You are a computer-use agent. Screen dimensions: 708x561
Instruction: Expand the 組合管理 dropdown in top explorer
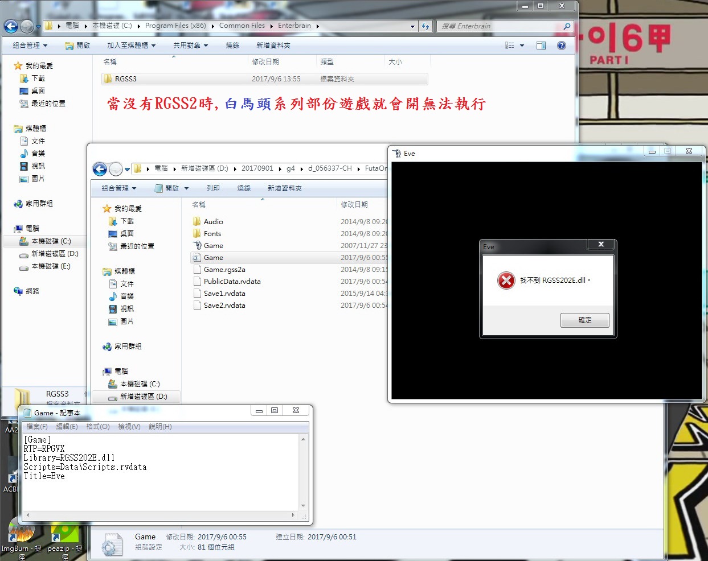(30, 46)
